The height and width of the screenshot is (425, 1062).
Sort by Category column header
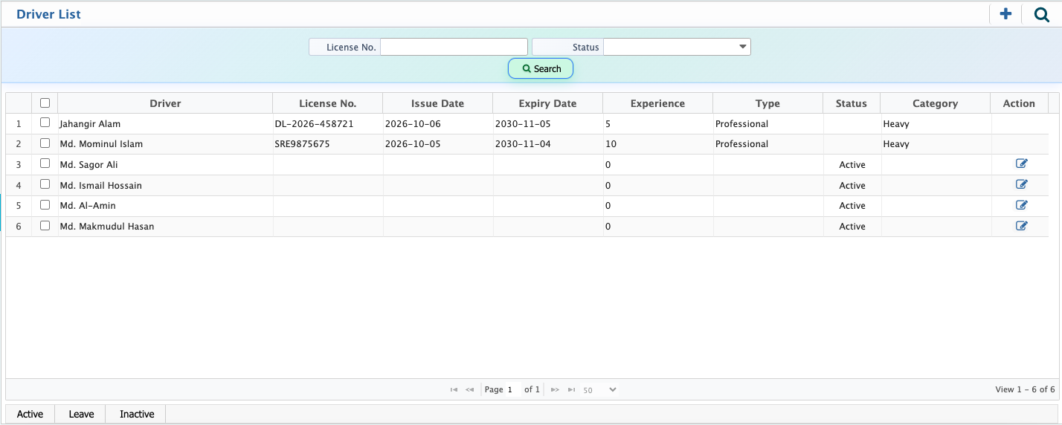[x=936, y=103]
